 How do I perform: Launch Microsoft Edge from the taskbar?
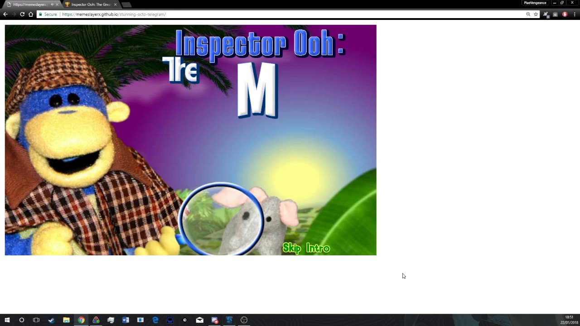tap(155, 320)
